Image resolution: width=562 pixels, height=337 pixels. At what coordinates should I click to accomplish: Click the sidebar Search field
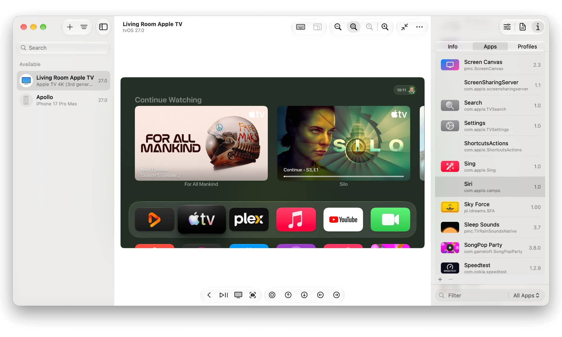pyautogui.click(x=64, y=48)
